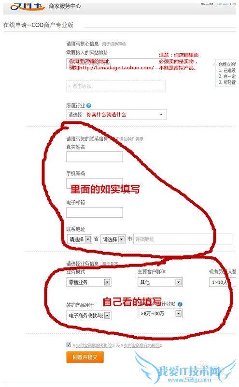Screen dimensions: 239x387
Task: Click the 同意并提交 submit button
Action: [85, 357]
